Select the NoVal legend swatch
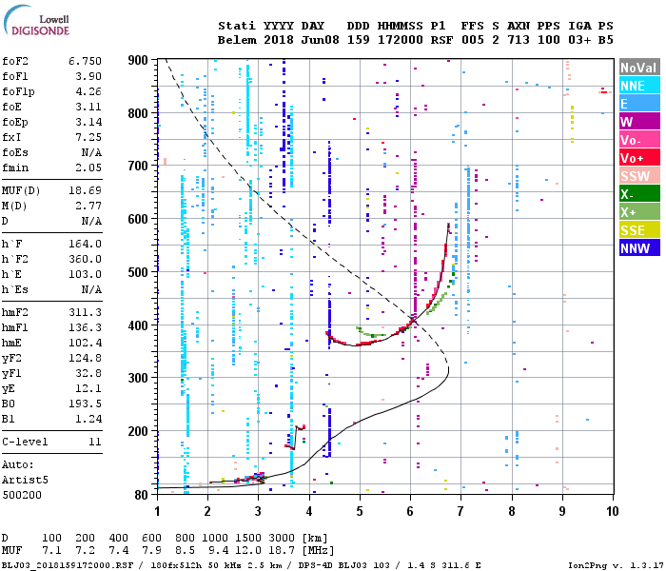Viewport: 666px width, 571px height. tap(639, 68)
